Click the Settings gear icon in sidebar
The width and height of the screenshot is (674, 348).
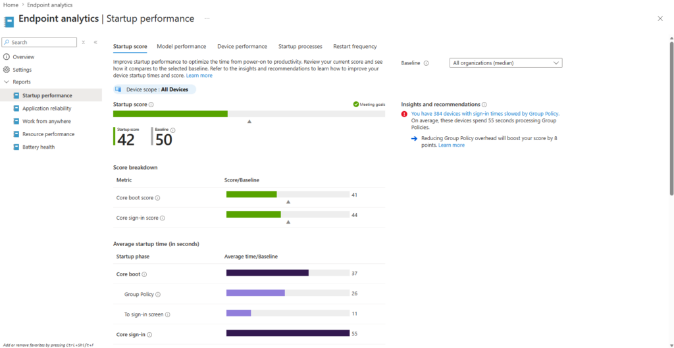coord(7,70)
